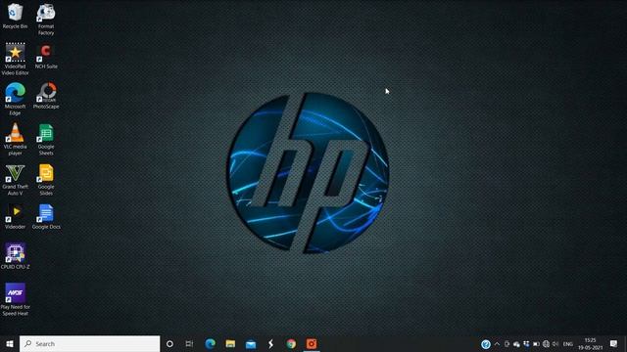Viewport: 627px width, 352px height.
Task: Select the Google Sheets desktop shortcut
Action: click(x=46, y=139)
